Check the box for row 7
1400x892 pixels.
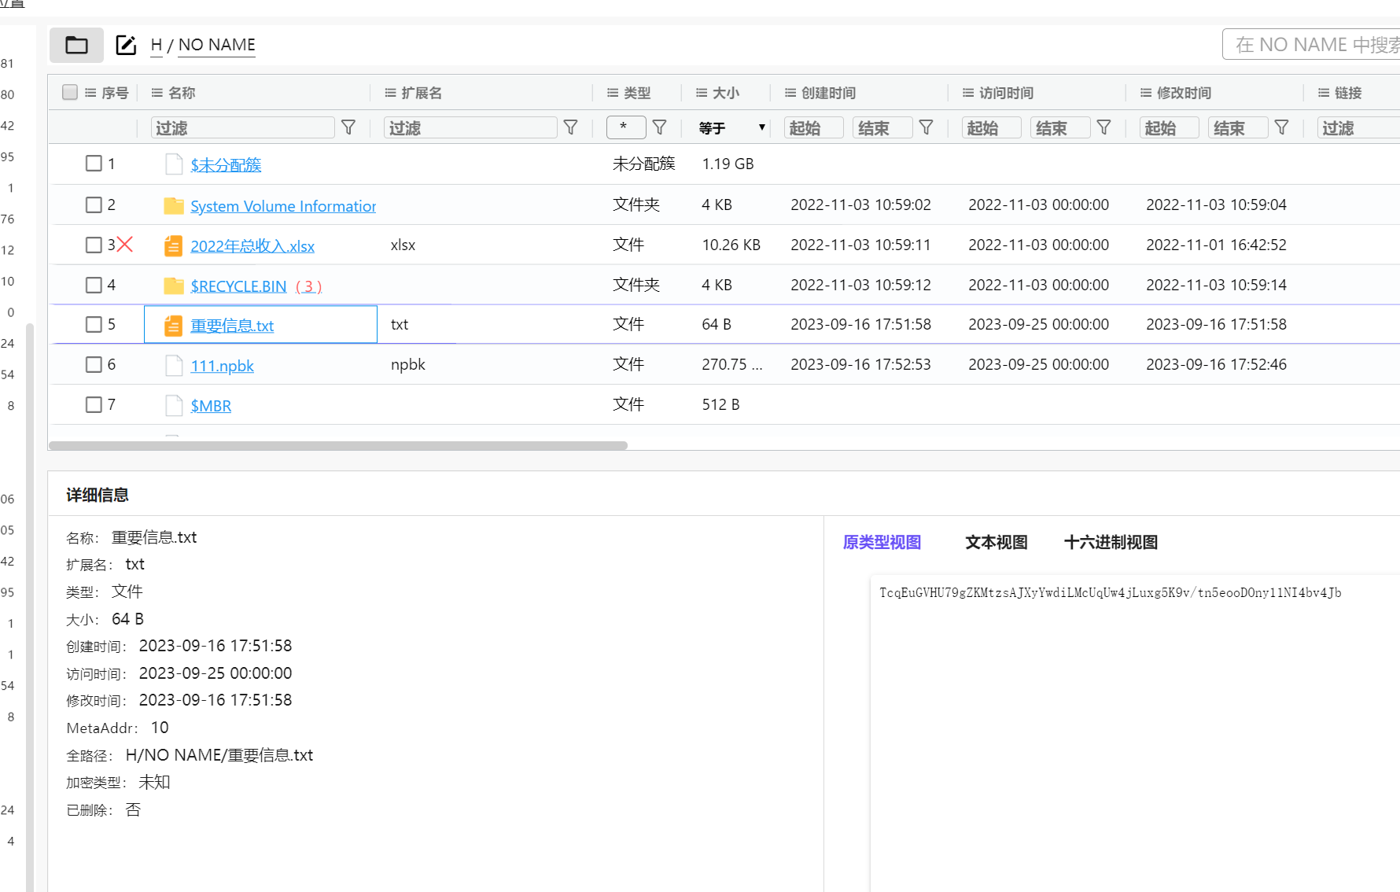coord(94,404)
